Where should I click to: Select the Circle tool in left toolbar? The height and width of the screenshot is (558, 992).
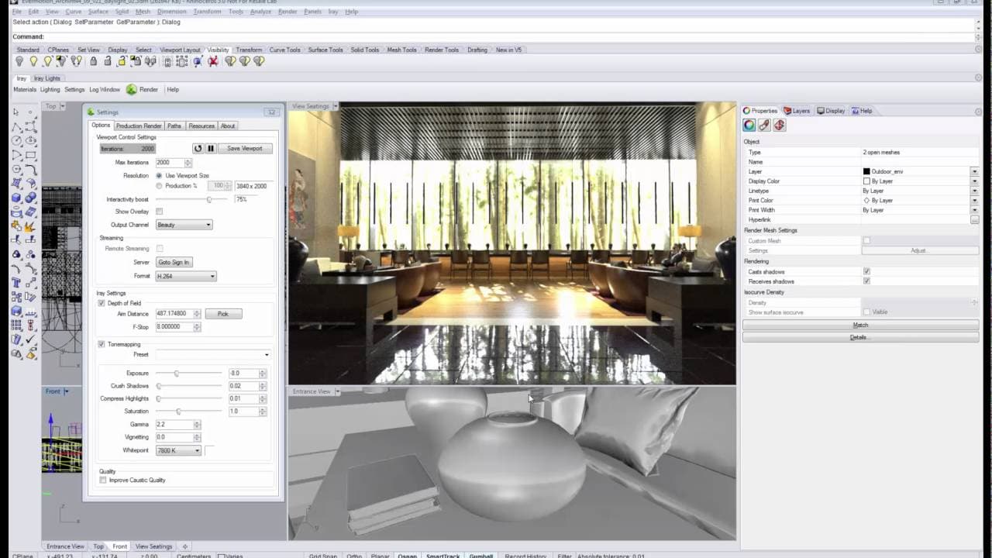(x=15, y=139)
